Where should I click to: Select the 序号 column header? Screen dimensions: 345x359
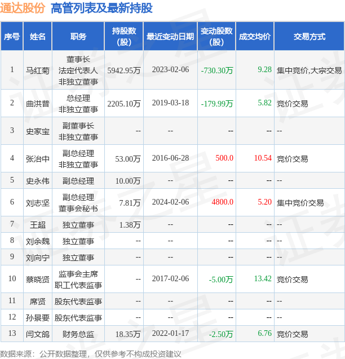coord(12,37)
